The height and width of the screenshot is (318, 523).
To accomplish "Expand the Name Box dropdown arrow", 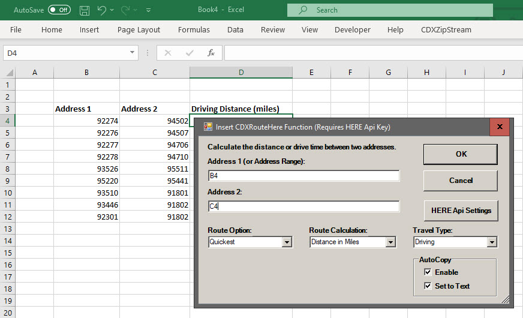I will coord(132,53).
